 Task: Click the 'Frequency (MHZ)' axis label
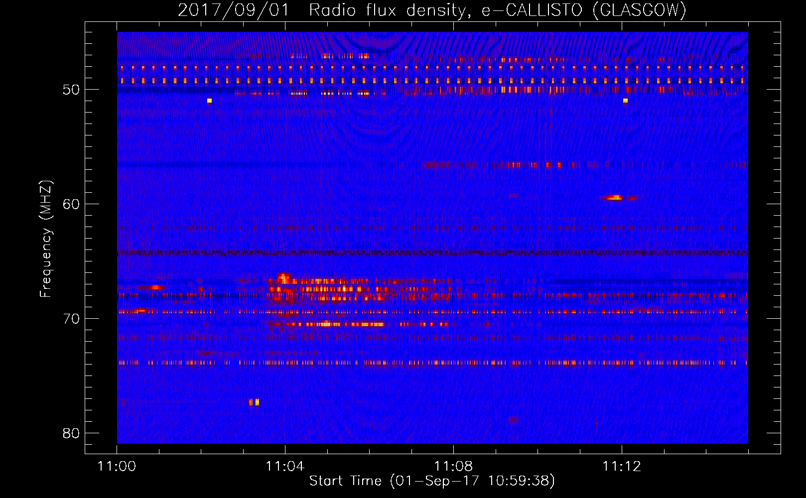[46, 239]
